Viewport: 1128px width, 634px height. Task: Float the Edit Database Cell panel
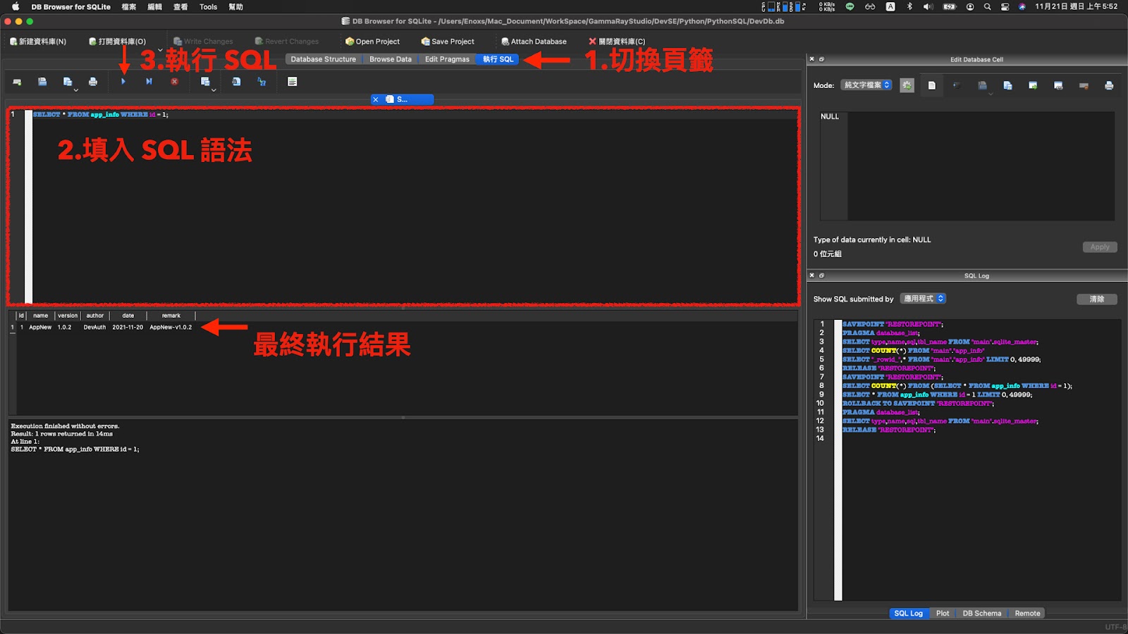[x=821, y=59]
